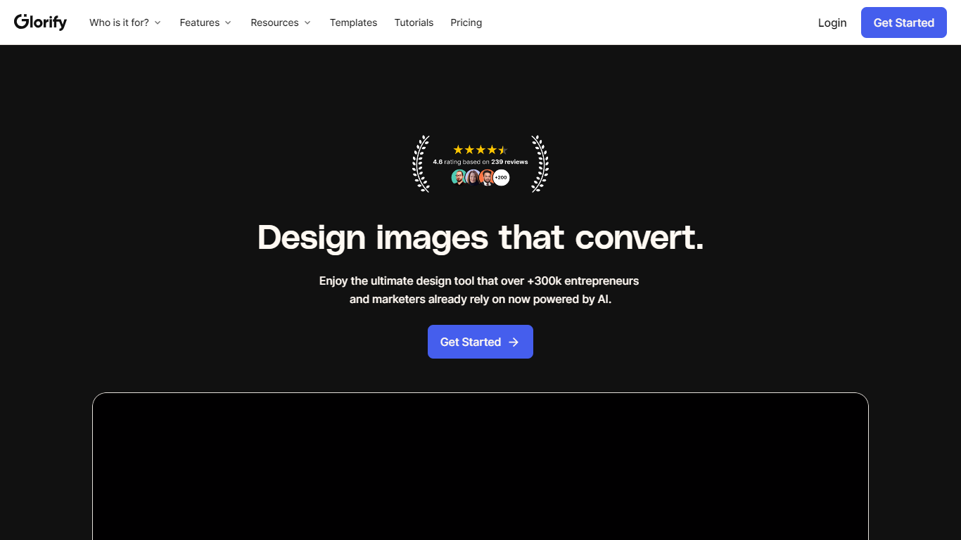
Task: Expand the Resources dropdown menu
Action: 281,22
